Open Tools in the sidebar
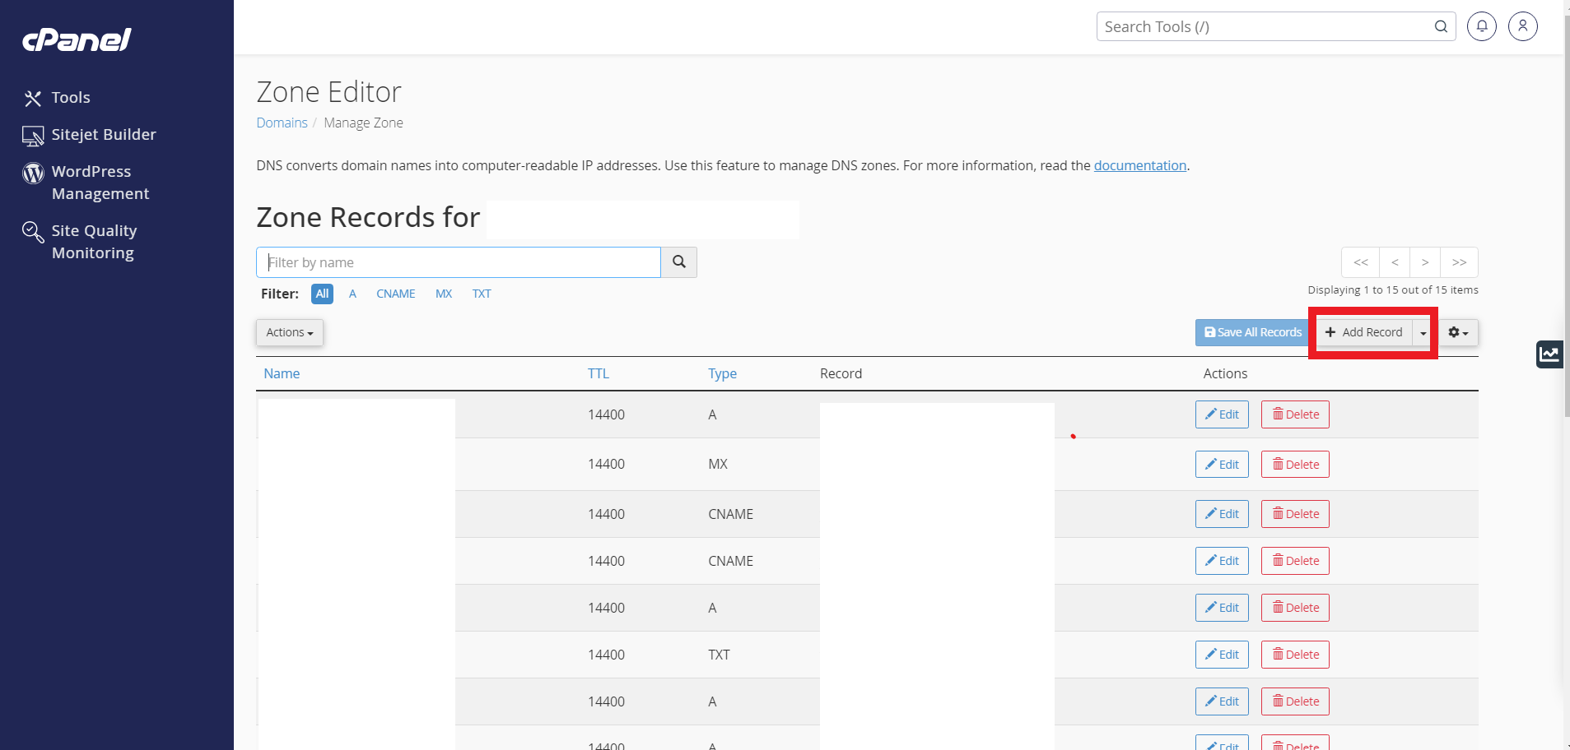1570x750 pixels. click(57, 98)
